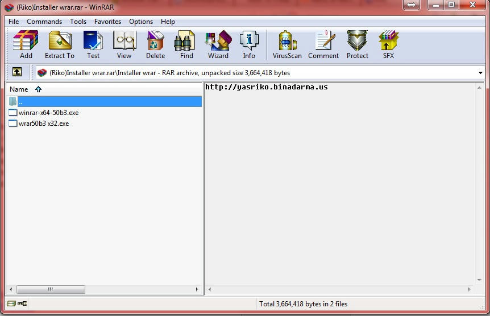
Task: Sort files by the Name column header
Action: coord(19,89)
